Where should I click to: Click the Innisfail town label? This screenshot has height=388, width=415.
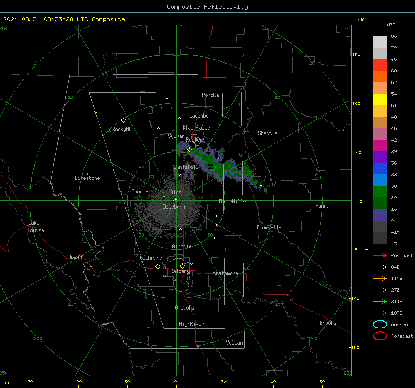click(x=186, y=167)
